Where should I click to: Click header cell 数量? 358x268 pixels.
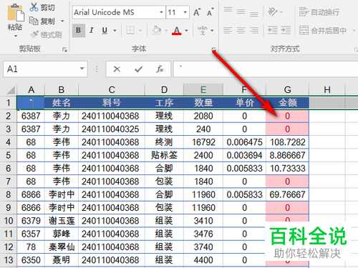click(x=203, y=103)
